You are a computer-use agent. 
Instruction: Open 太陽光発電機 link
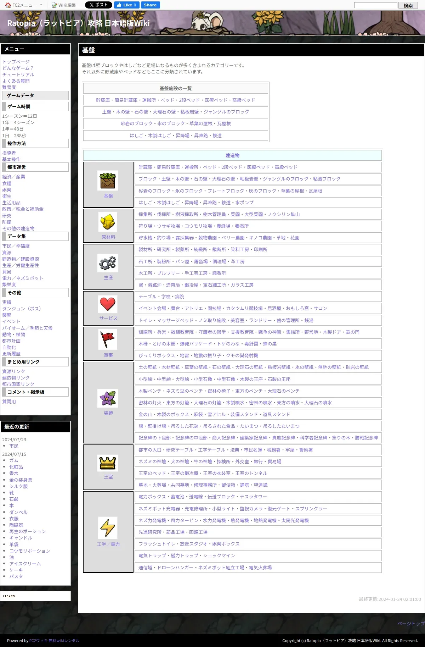pyautogui.click(x=295, y=520)
